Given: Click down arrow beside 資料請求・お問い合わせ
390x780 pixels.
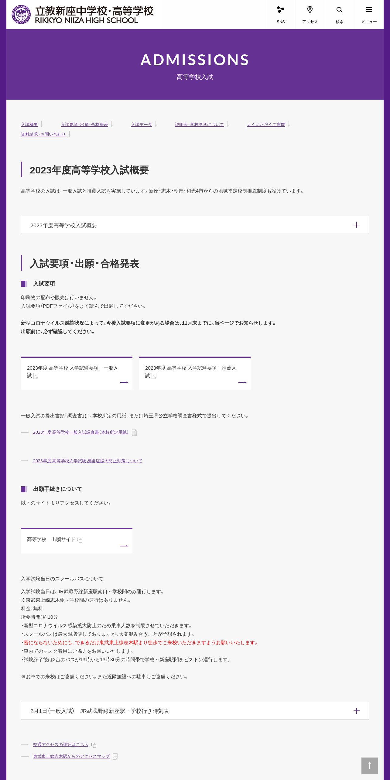Looking at the screenshot, I should [x=70, y=134].
